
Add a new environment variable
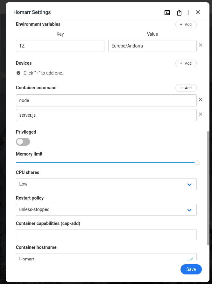point(186,24)
